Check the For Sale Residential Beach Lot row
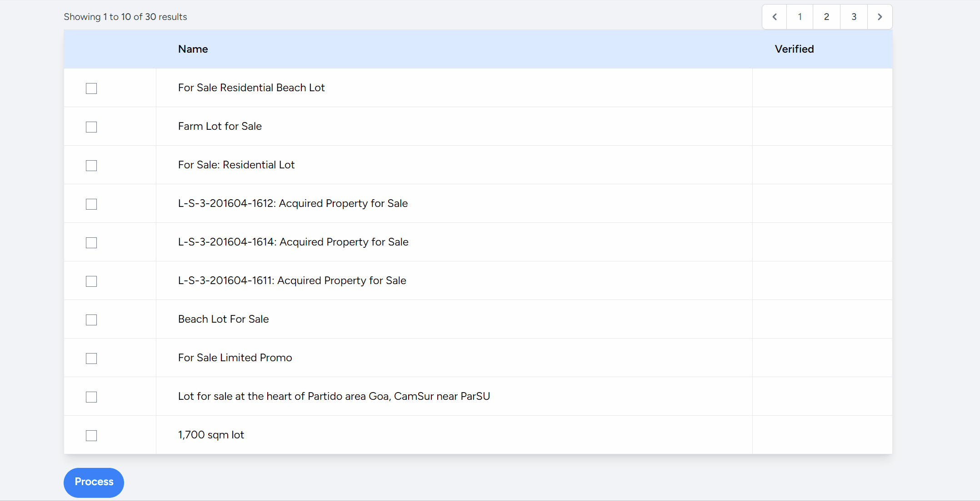 point(91,88)
